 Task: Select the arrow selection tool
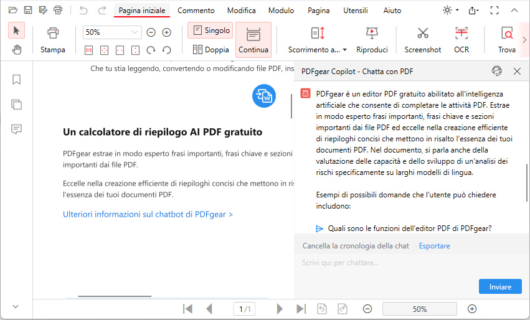[x=16, y=31]
